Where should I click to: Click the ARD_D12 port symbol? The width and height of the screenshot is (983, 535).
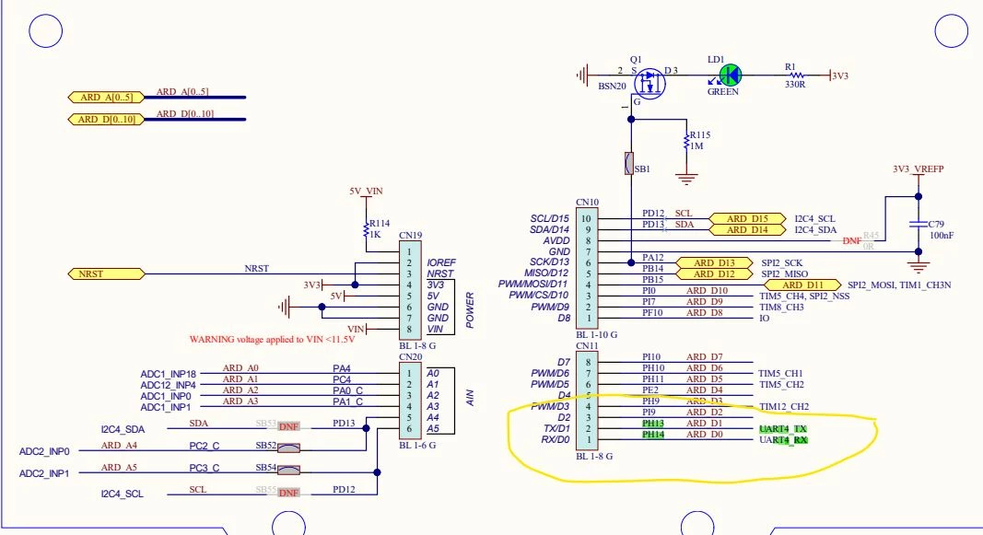click(x=714, y=273)
